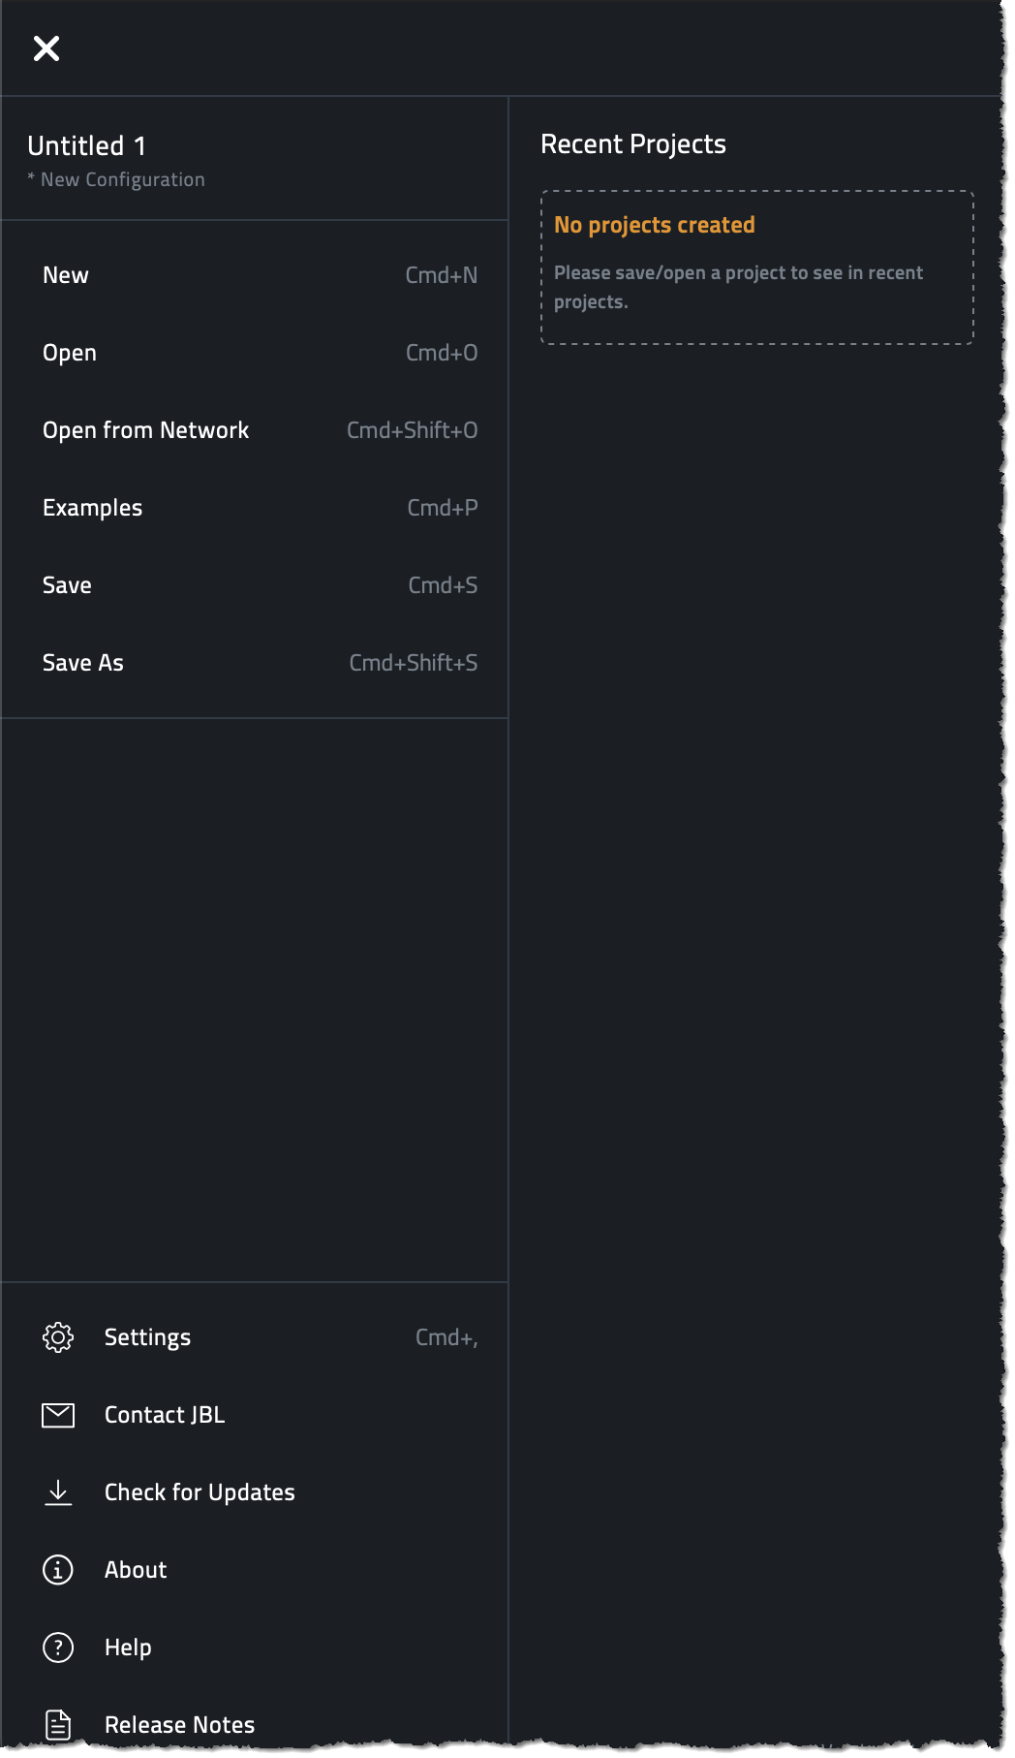Select Check for Updates text
Viewport: 1015px width, 1758px height.
(x=200, y=1492)
